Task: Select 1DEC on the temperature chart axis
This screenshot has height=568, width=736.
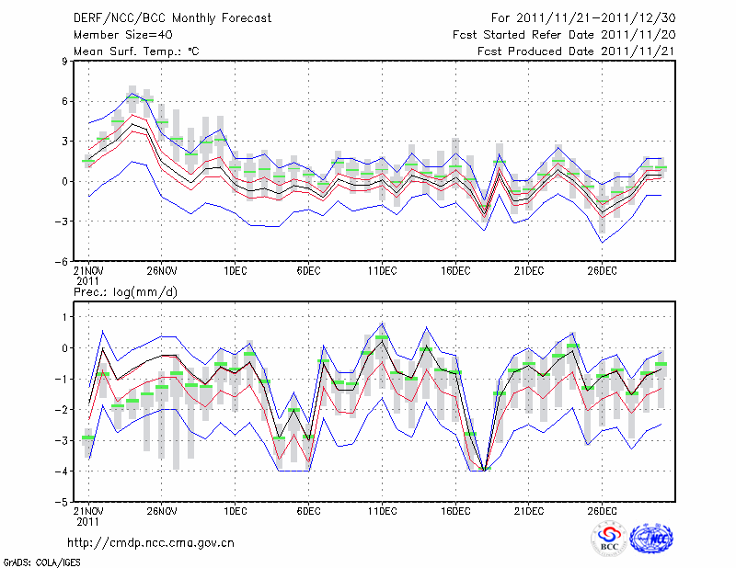Action: click(235, 270)
